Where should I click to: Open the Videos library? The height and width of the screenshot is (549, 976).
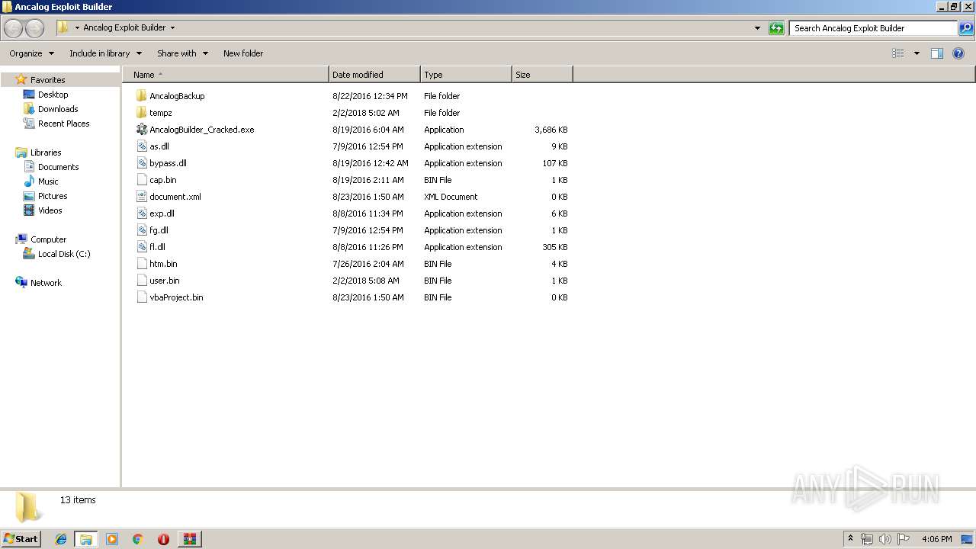50,210
